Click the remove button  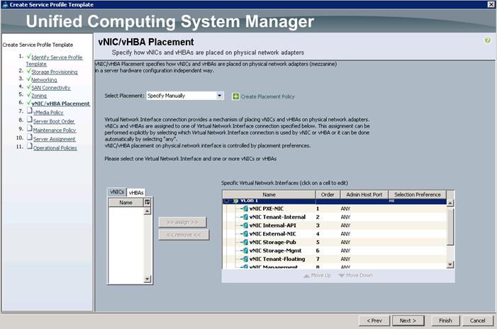pyautogui.click(x=184, y=235)
